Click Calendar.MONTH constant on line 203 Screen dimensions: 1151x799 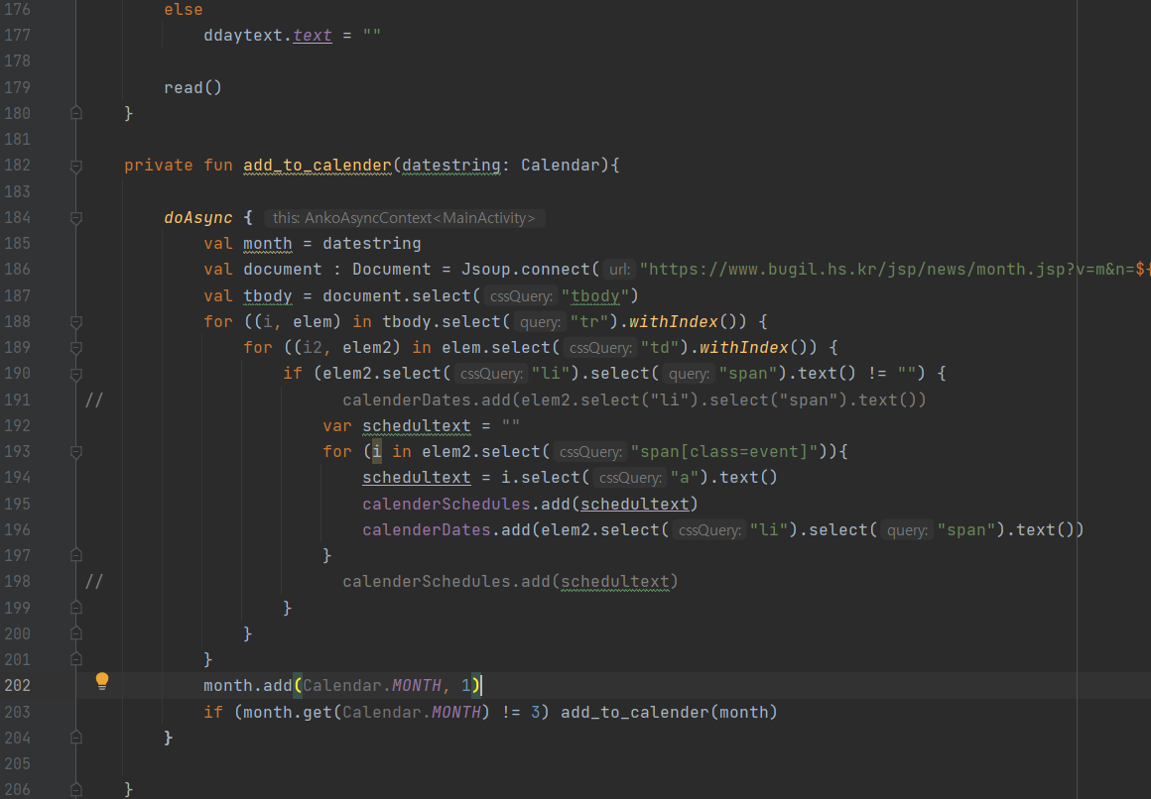pos(411,712)
